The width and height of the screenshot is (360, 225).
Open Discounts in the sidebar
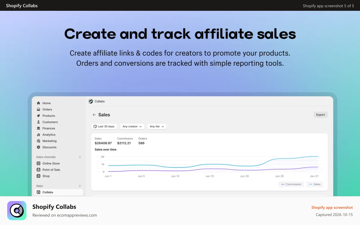tap(49, 147)
